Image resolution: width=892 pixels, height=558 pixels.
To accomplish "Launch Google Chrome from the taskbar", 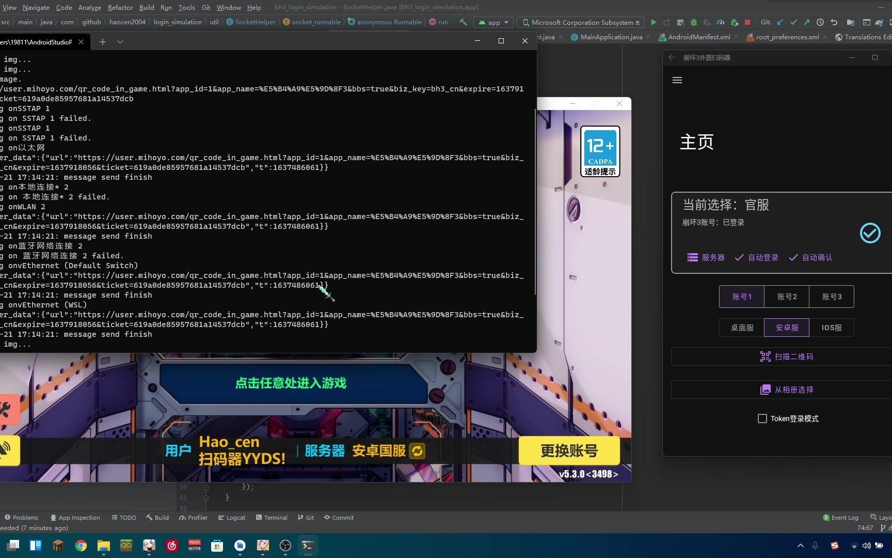I will click(81, 546).
